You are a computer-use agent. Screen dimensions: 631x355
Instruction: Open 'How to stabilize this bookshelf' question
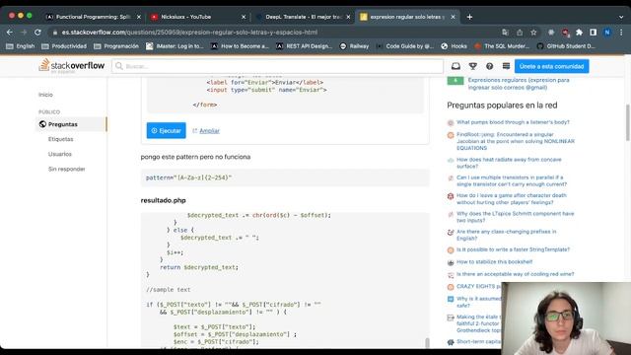tap(495, 261)
